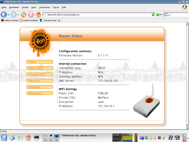This screenshot has width=189, height=142.
Task: Click the DNS server value 213.134.45.129
Action: click(108, 81)
